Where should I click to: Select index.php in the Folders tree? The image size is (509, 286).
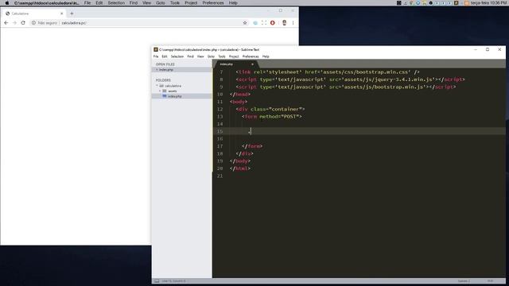(x=182, y=96)
